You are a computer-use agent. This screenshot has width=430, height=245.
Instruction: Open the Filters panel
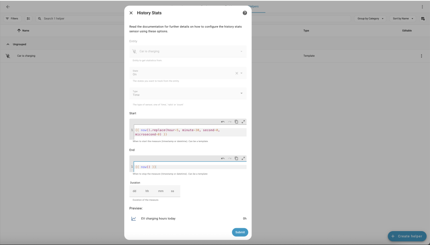click(12, 18)
